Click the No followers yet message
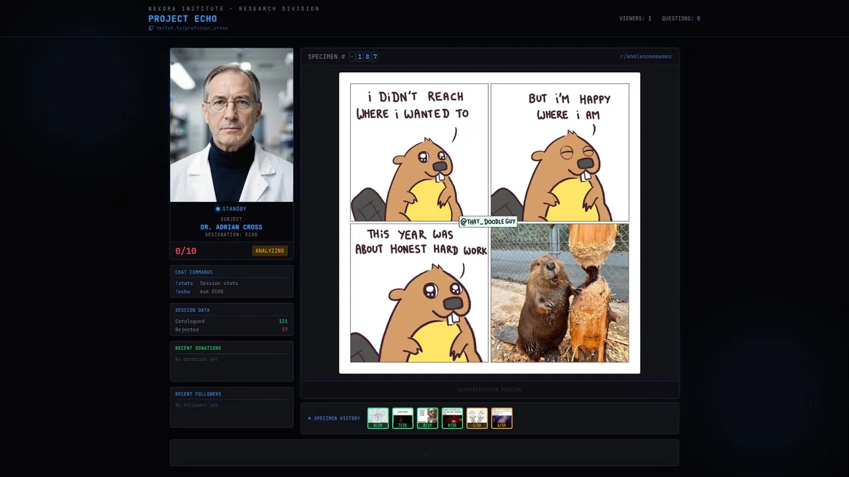 [196, 405]
